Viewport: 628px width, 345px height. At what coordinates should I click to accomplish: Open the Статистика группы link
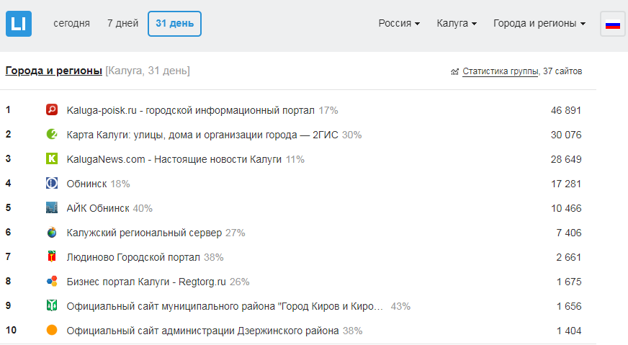(x=500, y=71)
